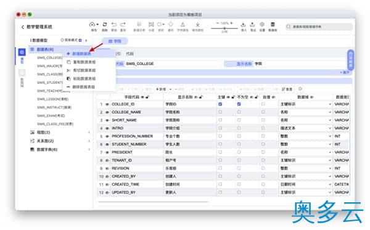The width and height of the screenshot is (370, 230).
Task: Click the blue floating handle on the right edge
Action: (x=351, y=60)
